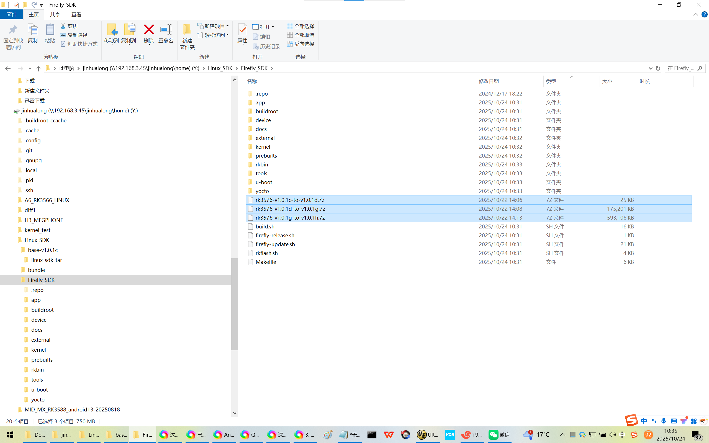Viewport: 709px width, 443px height.
Task: Open the File (文件) menu tab
Action: tap(12, 14)
